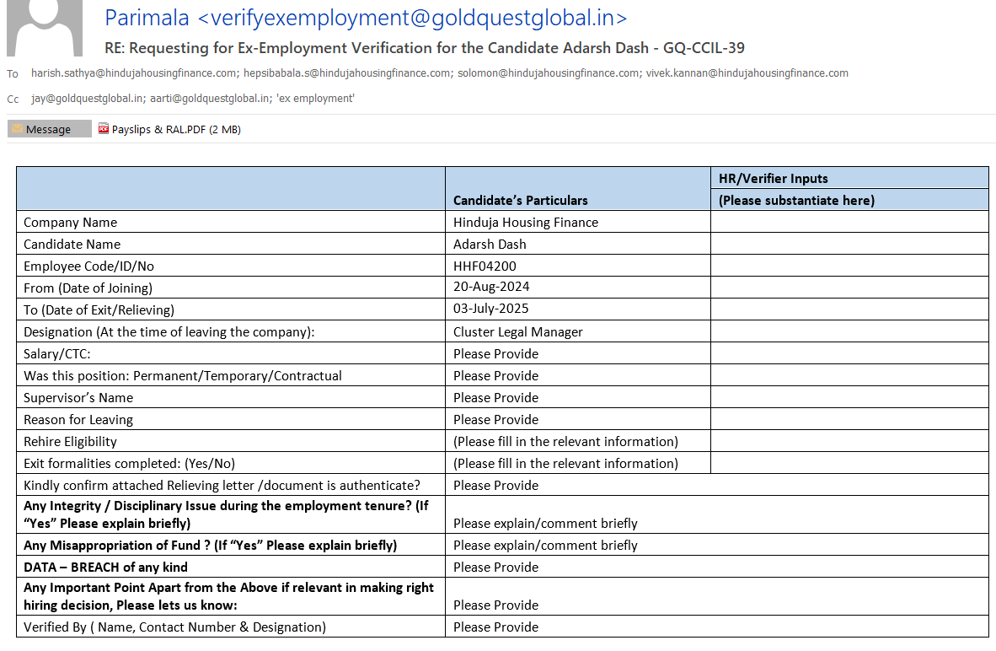Click Cc recipient aarti@goldquestglobal.in
The image size is (996, 651).
(210, 99)
